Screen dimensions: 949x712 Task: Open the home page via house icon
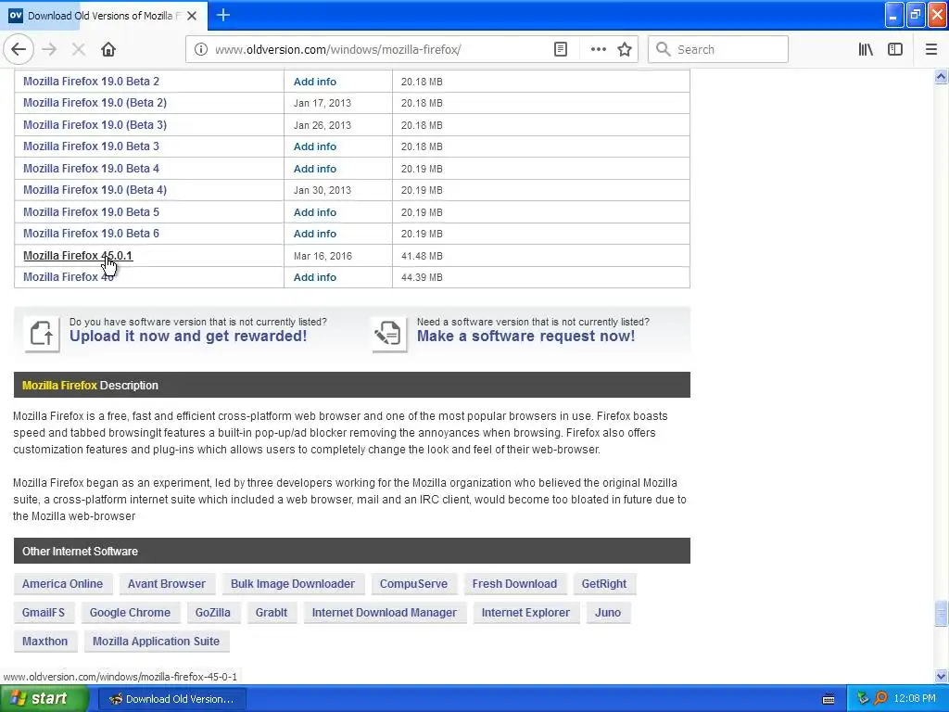(108, 49)
